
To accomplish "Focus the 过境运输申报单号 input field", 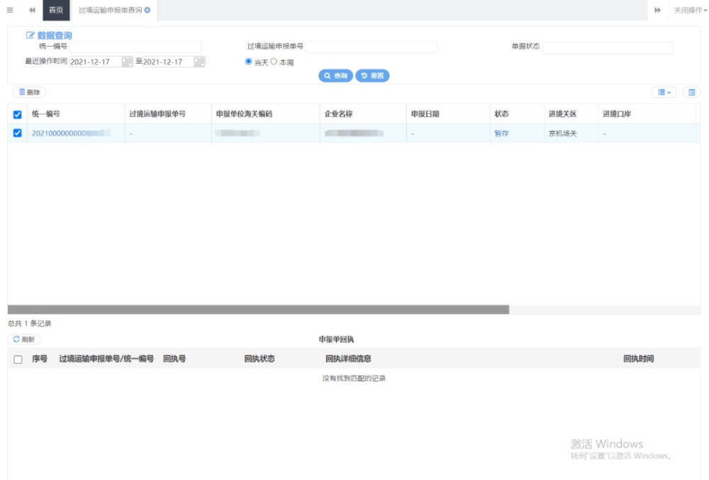I will [x=372, y=47].
